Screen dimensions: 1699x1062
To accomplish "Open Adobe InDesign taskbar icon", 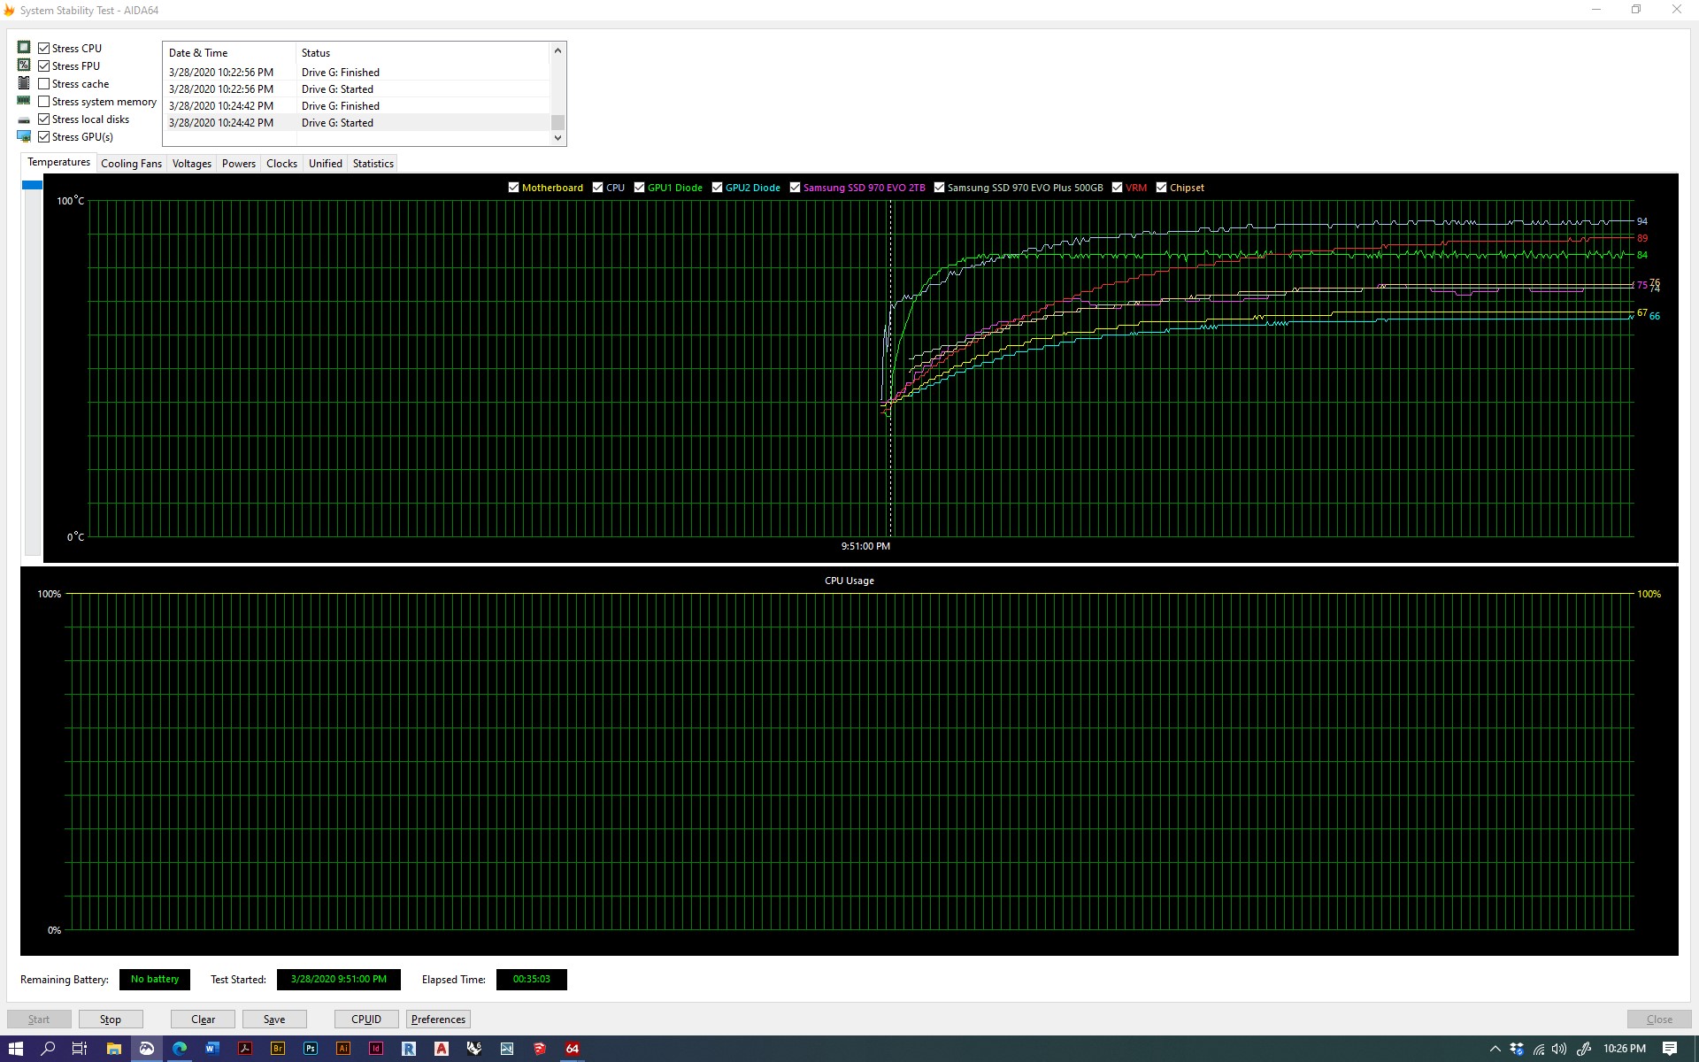I will (x=376, y=1049).
